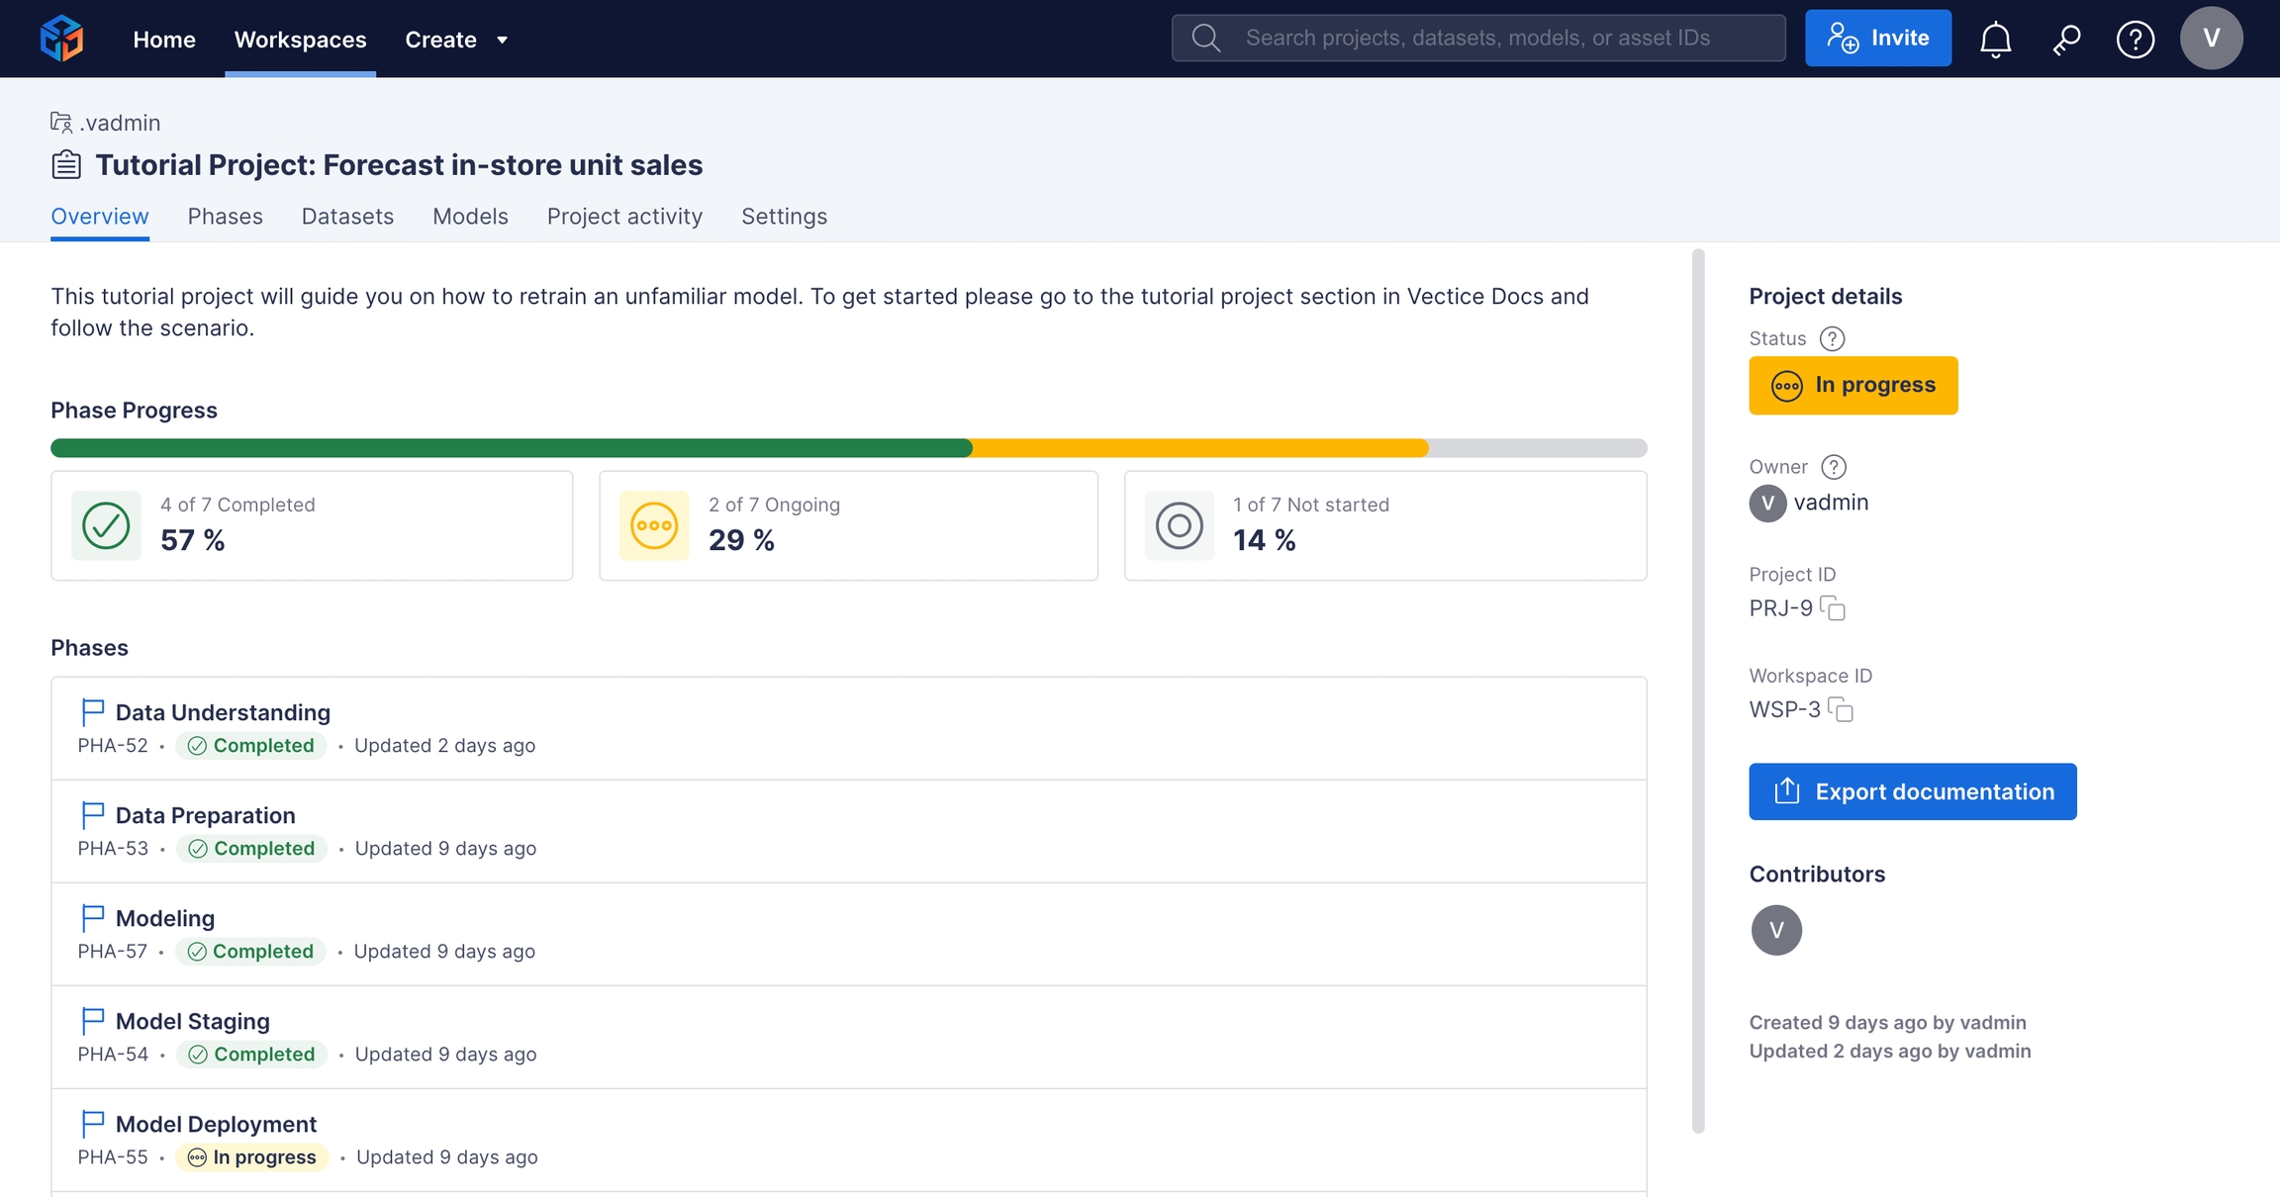Expand the Create dropdown menu
The width and height of the screenshot is (2280, 1197).
tap(455, 40)
